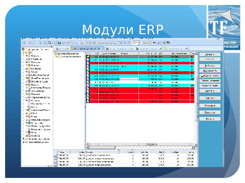Click the grid's horizontal scrollbar left arrow
The width and height of the screenshot is (245, 183).
tap(87, 147)
